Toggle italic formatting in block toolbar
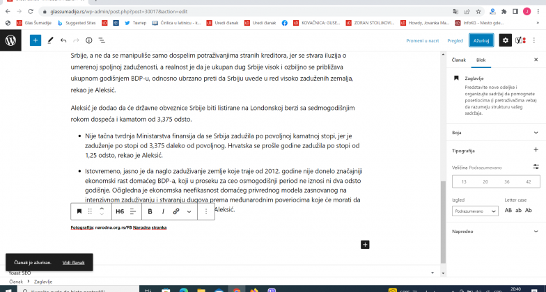The height and width of the screenshot is (292, 546). pos(163,211)
